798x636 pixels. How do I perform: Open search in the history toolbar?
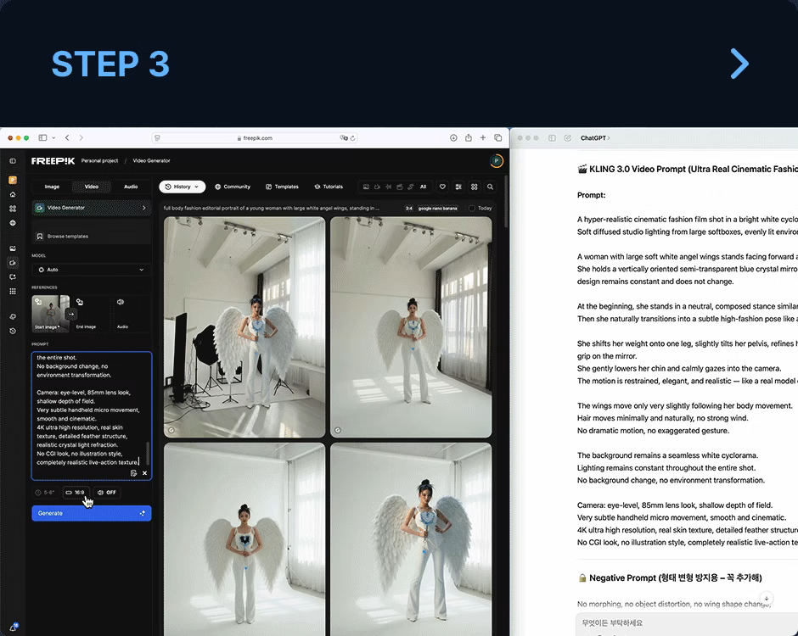click(490, 187)
